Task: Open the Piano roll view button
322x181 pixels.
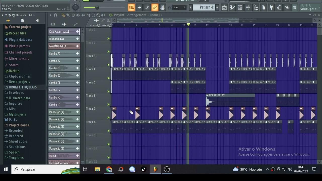Action: 232,8
